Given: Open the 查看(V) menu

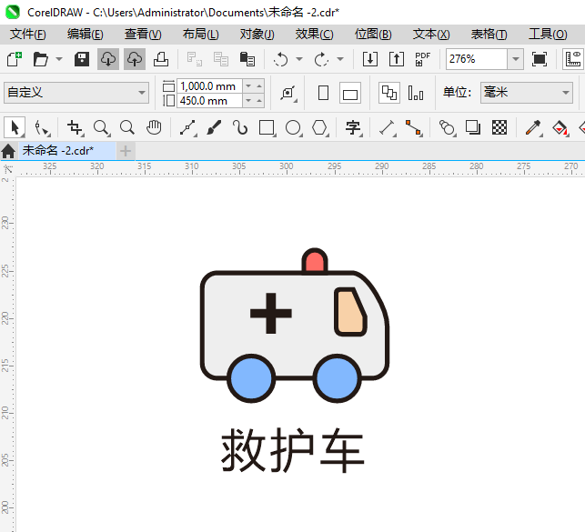Looking at the screenshot, I should 143,35.
